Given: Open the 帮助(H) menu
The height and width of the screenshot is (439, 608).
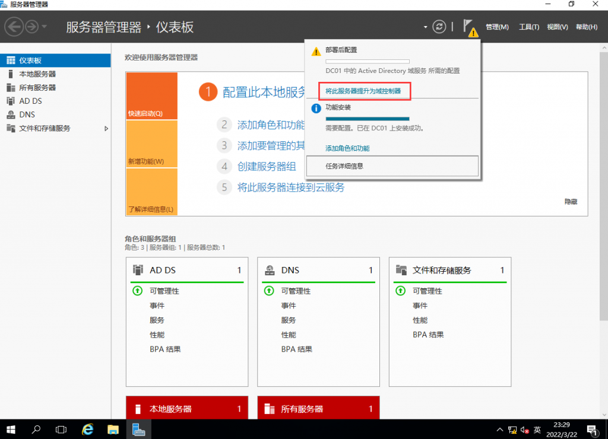Looking at the screenshot, I should [586, 27].
